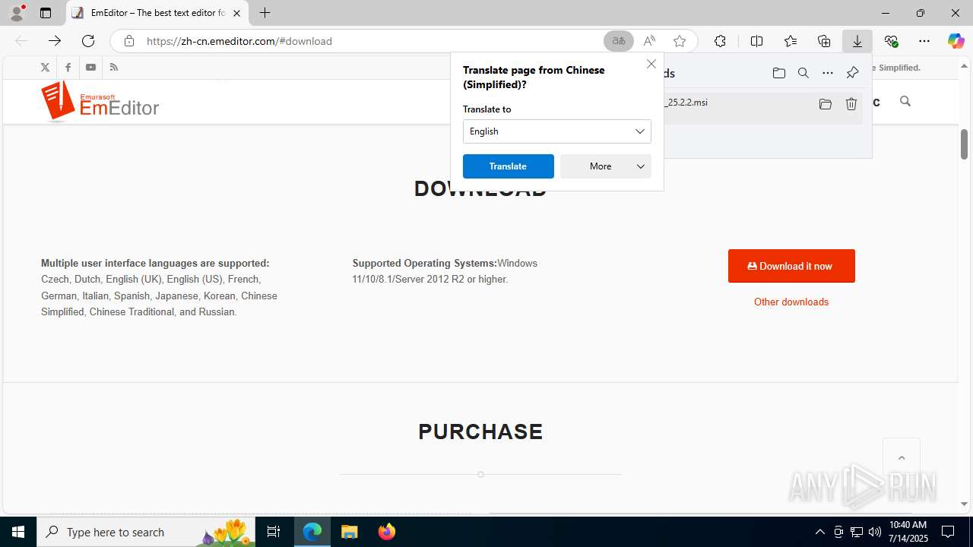Click the taskbar search box
Viewport: 973px width, 547px height.
147,532
